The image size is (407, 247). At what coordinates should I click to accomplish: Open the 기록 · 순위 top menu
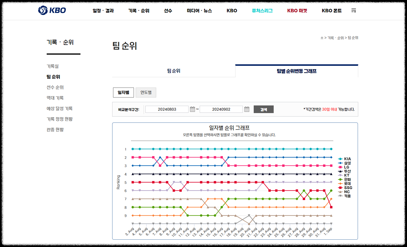tap(139, 11)
